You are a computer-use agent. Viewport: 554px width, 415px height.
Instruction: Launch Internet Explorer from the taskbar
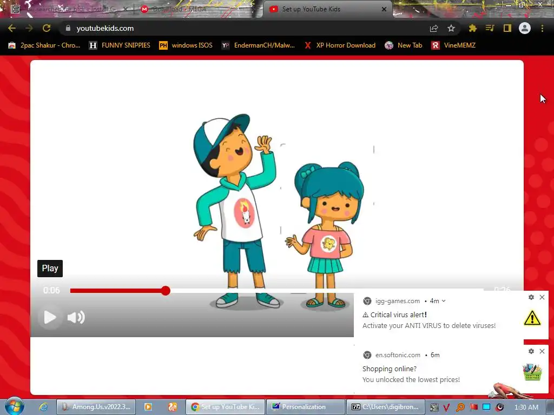[43, 407]
